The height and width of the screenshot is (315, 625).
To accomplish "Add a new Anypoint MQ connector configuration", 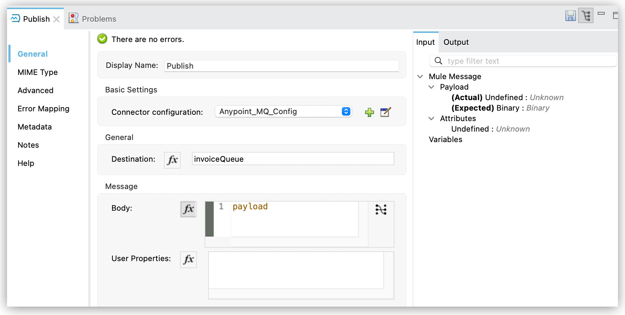I will pos(369,112).
